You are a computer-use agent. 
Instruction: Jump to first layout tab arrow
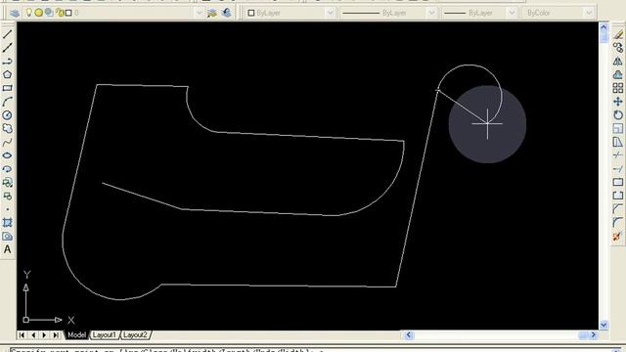click(22, 334)
